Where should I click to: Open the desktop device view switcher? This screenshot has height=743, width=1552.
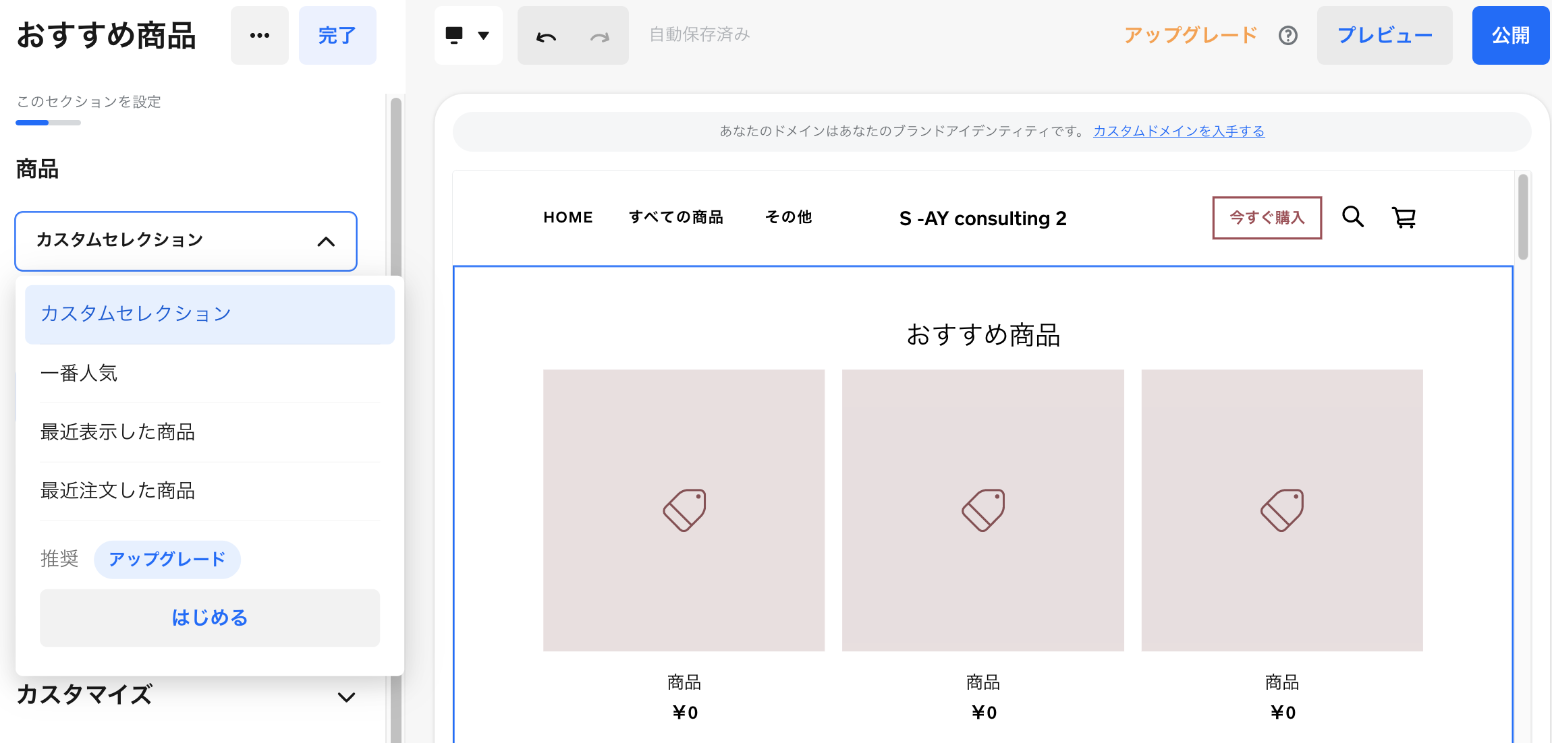click(468, 35)
